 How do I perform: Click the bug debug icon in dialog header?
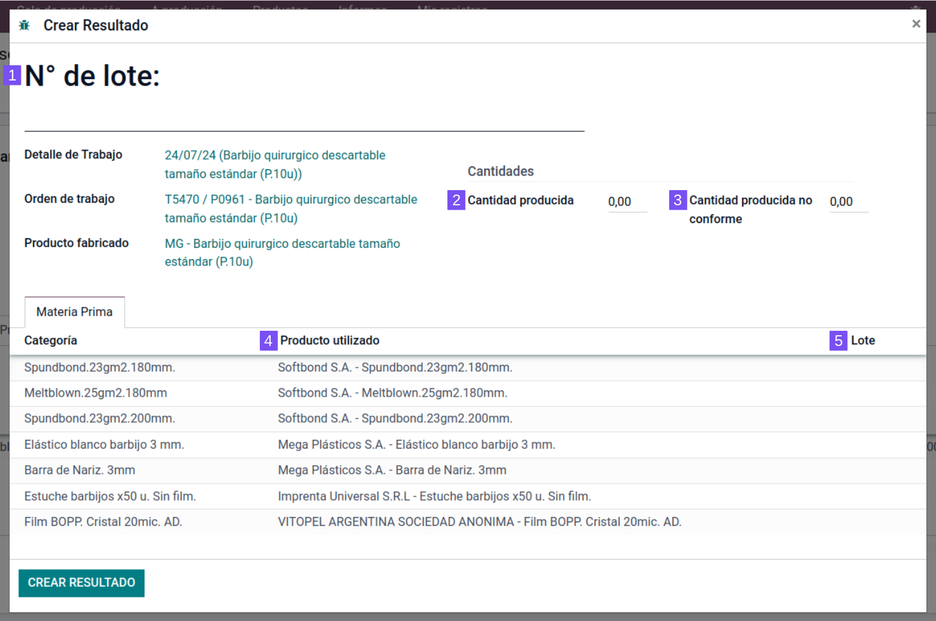coord(25,25)
